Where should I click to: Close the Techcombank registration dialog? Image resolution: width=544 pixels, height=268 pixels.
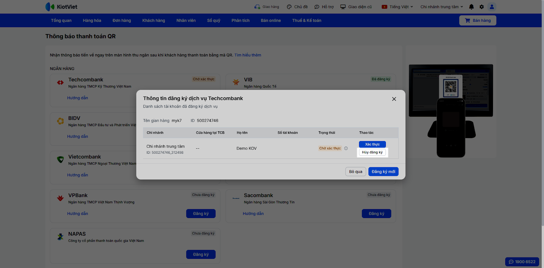(394, 99)
